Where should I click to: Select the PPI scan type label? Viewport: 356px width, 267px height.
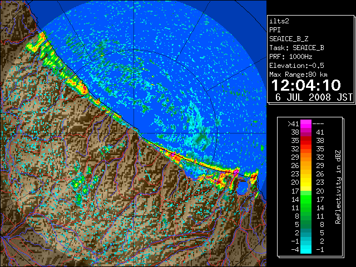275,30
